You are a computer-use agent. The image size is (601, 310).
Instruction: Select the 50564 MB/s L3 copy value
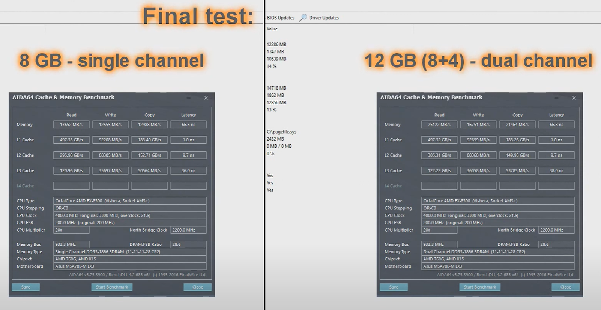click(x=149, y=171)
